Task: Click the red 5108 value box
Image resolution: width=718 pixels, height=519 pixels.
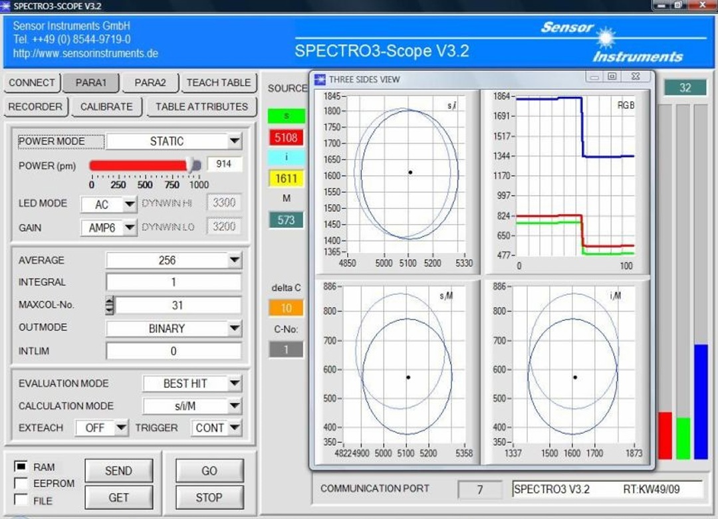Action: coord(286,138)
